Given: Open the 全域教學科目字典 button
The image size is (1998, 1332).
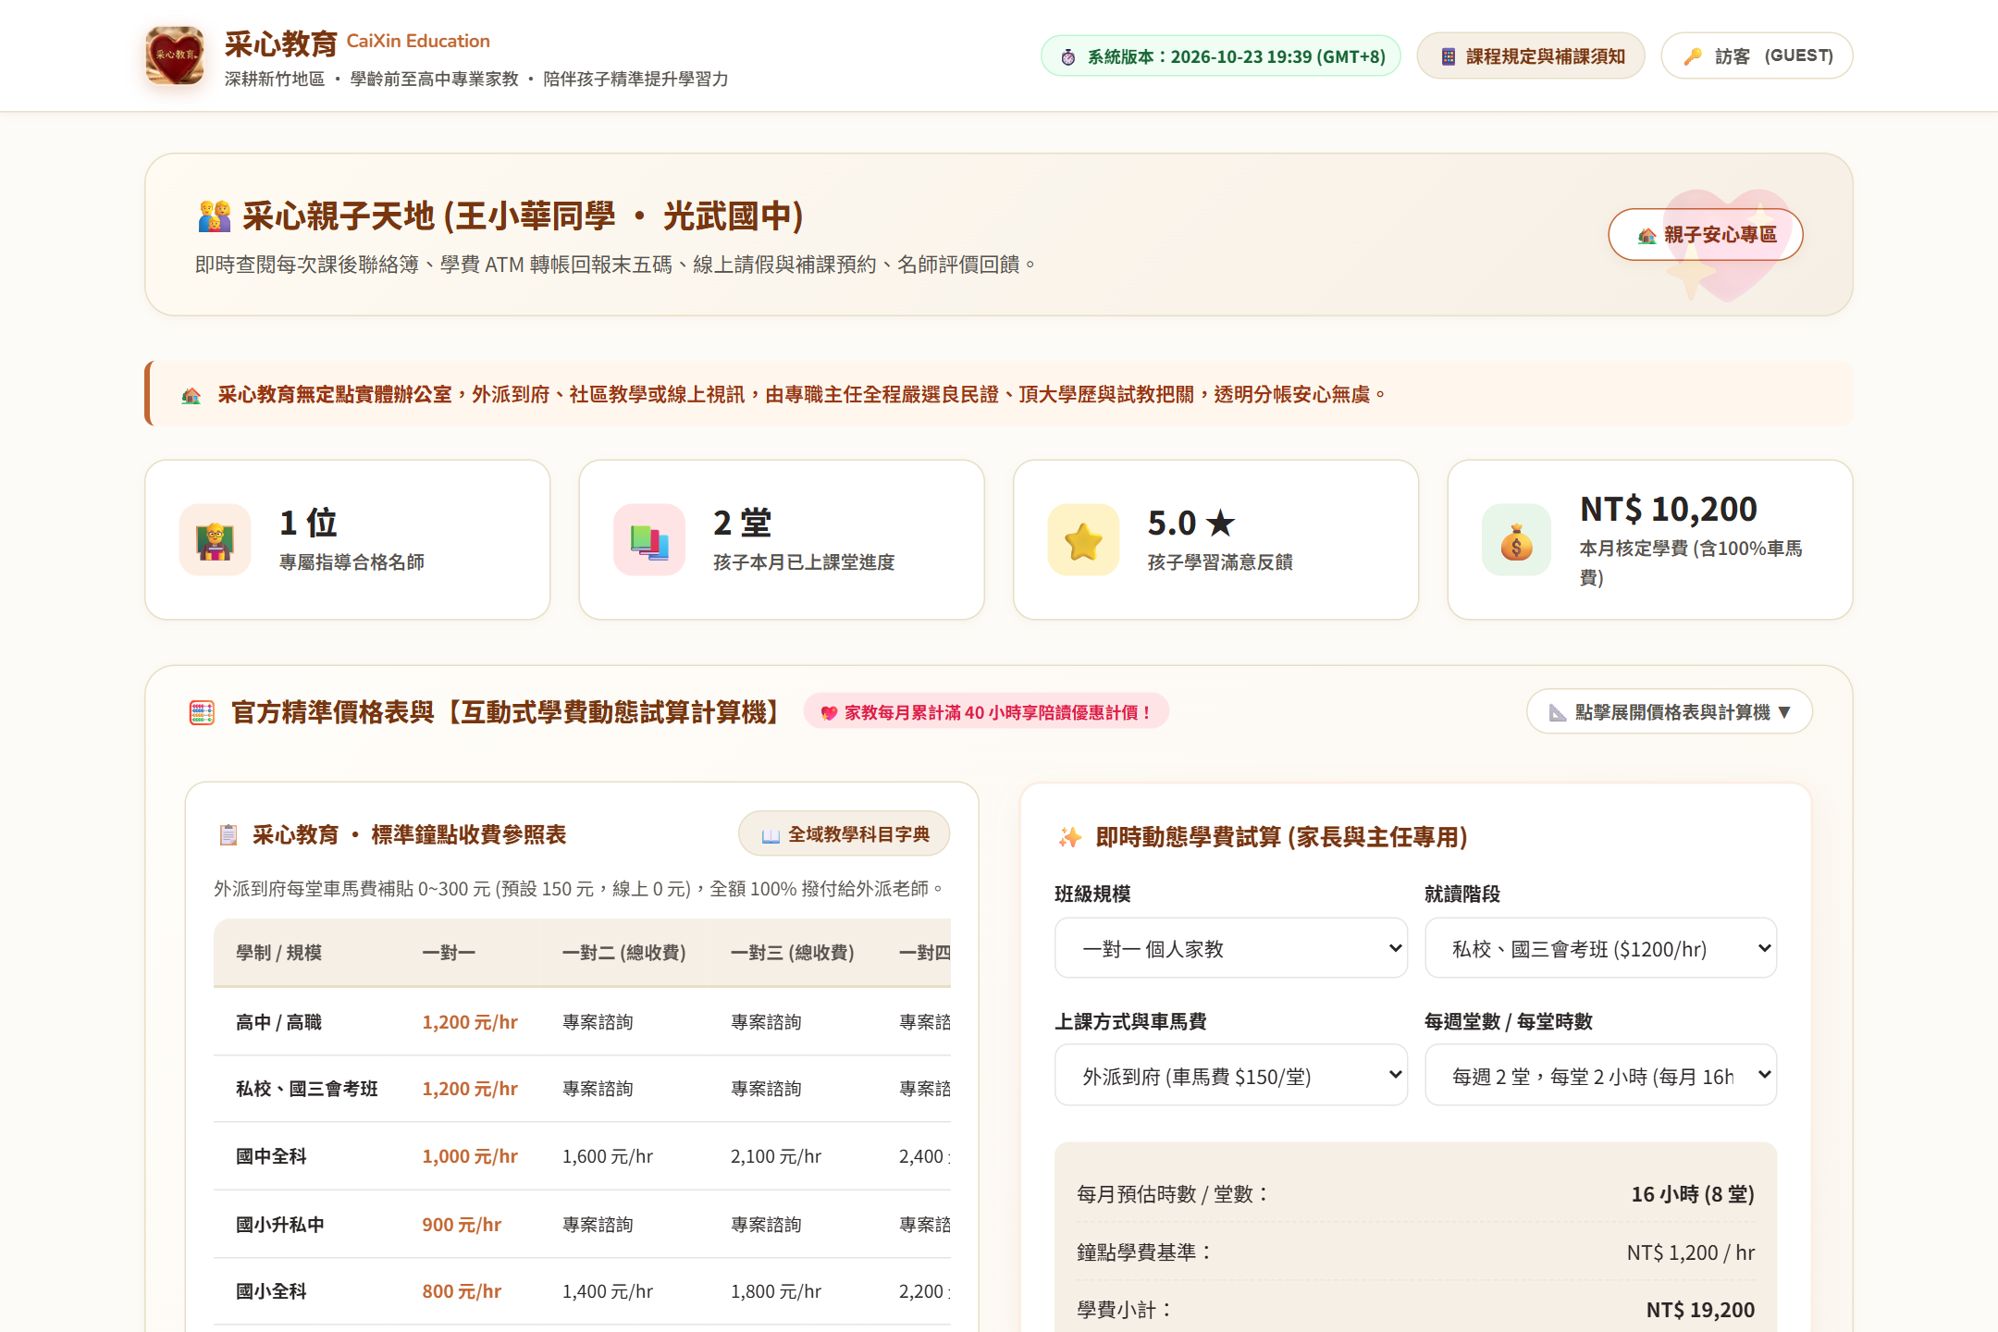Looking at the screenshot, I should point(845,833).
